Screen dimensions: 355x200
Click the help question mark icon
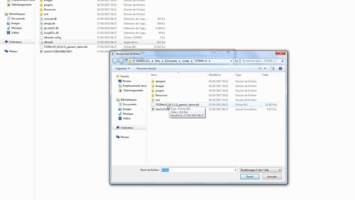(282, 68)
